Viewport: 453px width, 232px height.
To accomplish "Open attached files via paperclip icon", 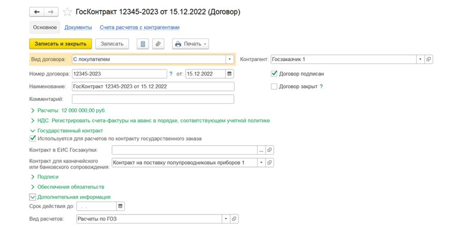I will (x=158, y=44).
